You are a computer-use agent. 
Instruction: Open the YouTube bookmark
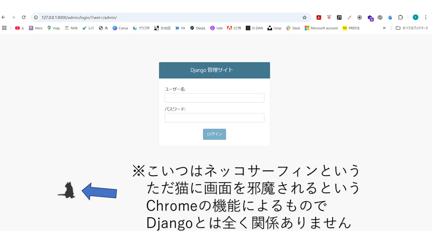20,28
